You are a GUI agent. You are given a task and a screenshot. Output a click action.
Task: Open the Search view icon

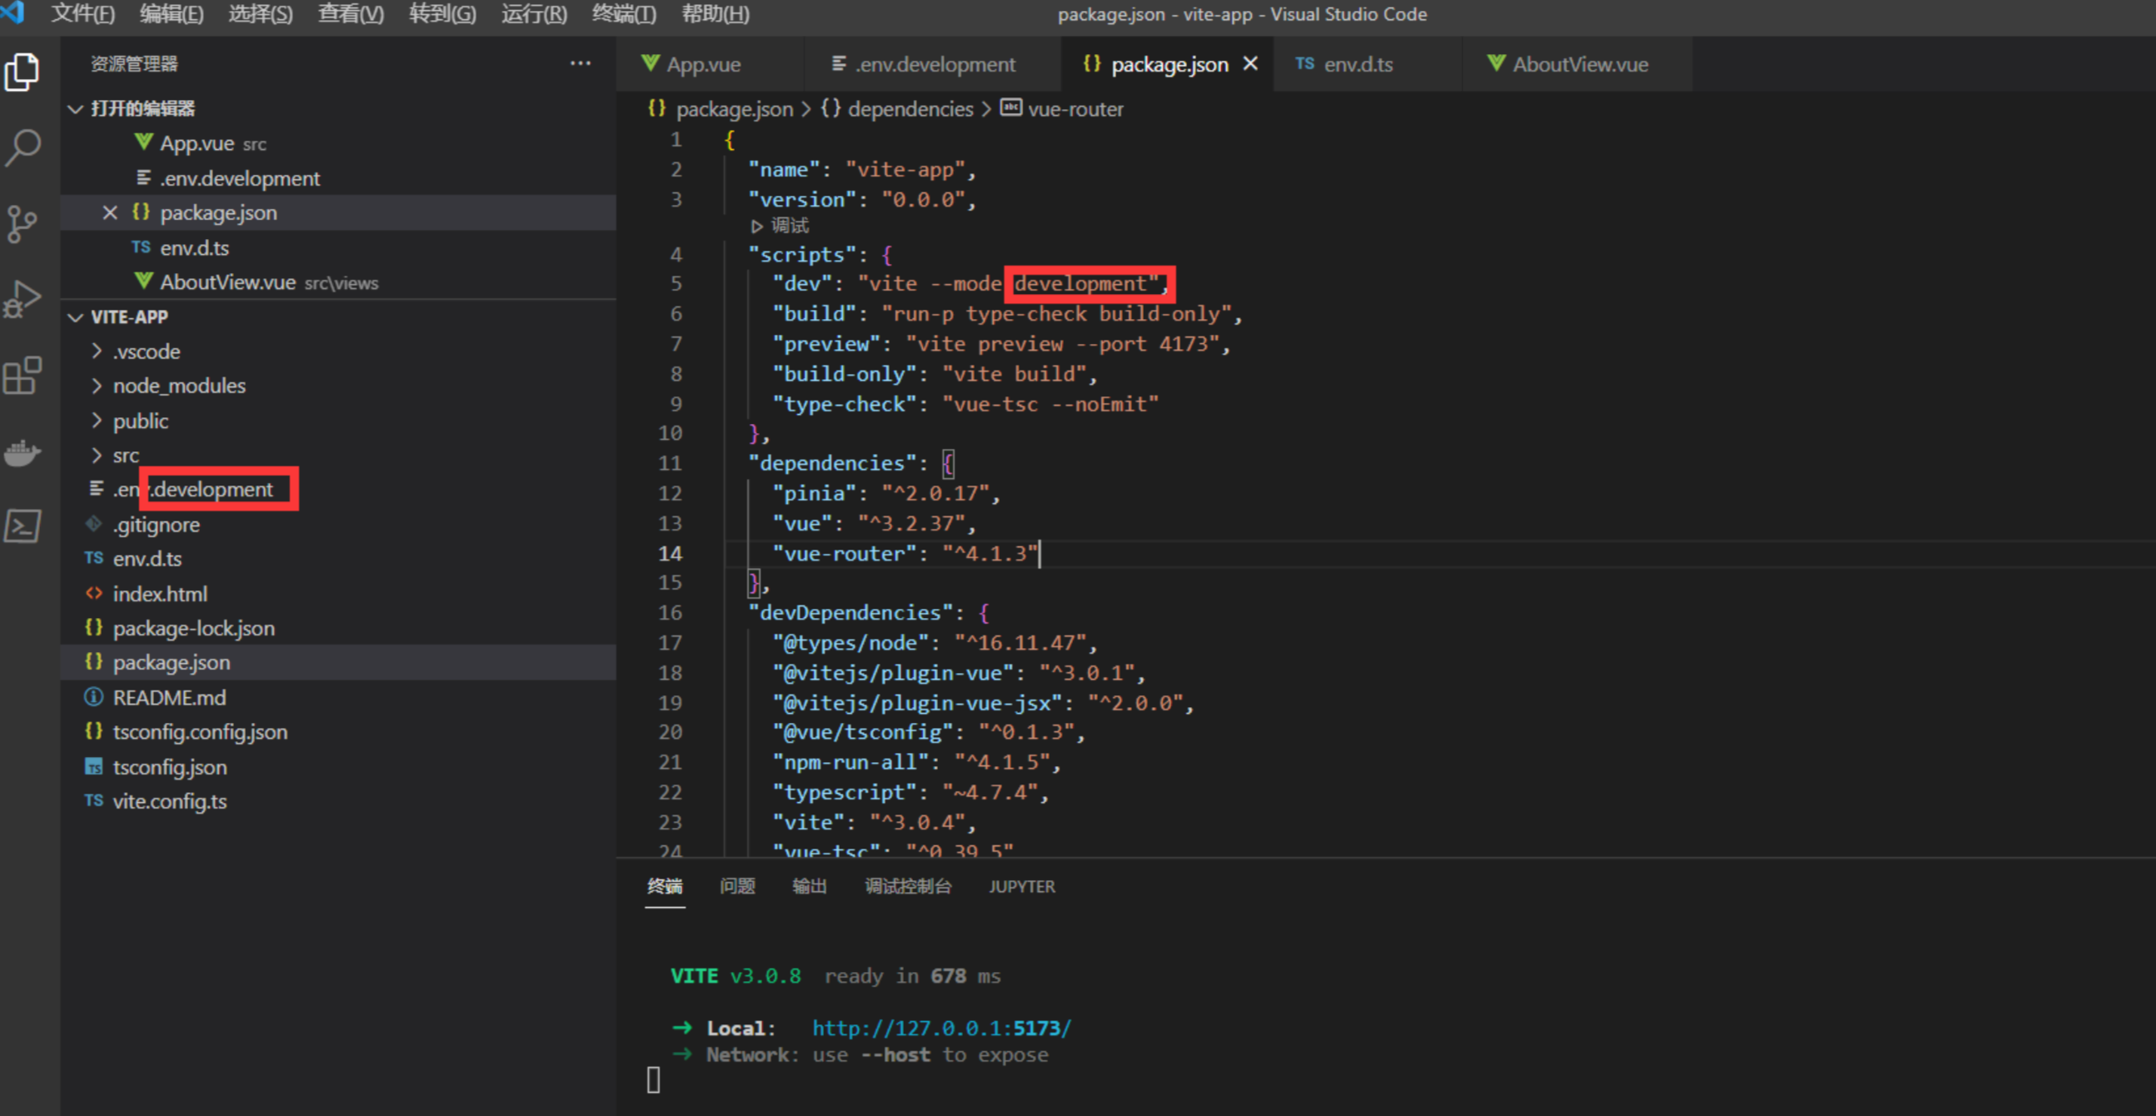(22, 147)
